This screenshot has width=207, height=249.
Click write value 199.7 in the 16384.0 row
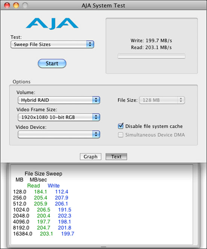tap(68, 234)
